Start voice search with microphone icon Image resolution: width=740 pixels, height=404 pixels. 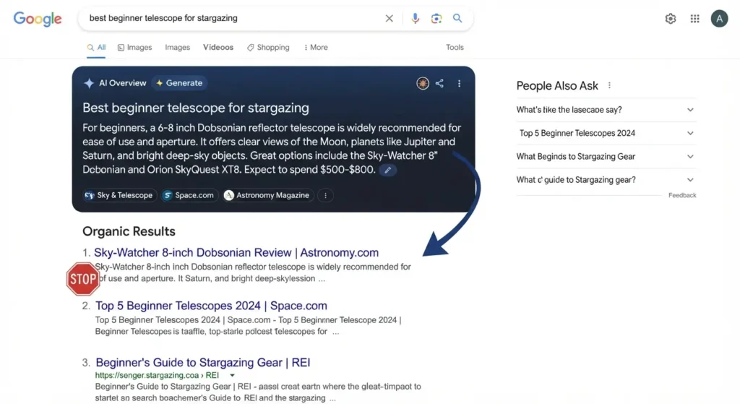tap(415, 18)
